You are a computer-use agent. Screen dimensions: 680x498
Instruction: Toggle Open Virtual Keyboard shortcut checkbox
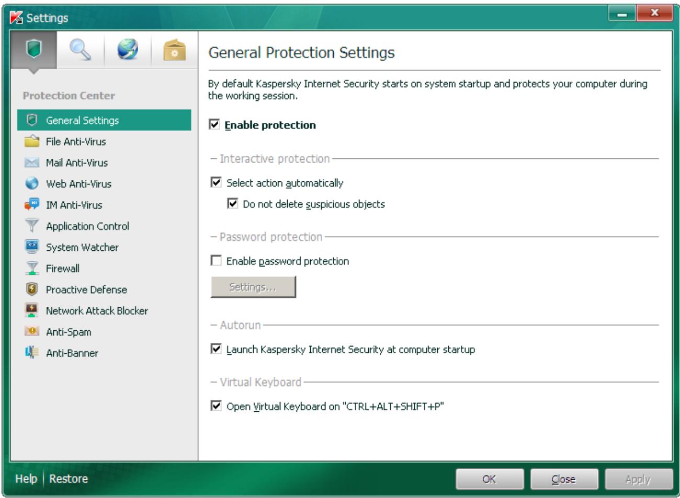click(x=216, y=406)
